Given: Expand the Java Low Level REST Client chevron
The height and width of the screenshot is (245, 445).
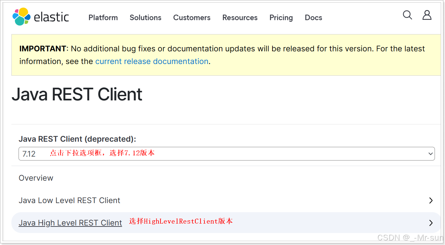Looking at the screenshot, I should point(431,200).
